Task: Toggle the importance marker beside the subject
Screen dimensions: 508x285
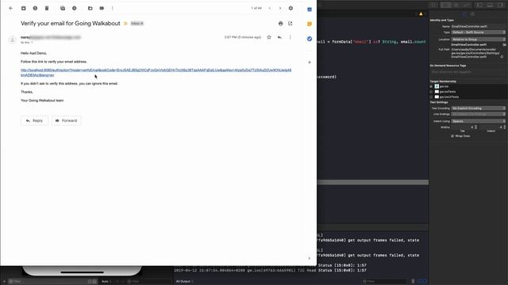Action: coord(125,23)
